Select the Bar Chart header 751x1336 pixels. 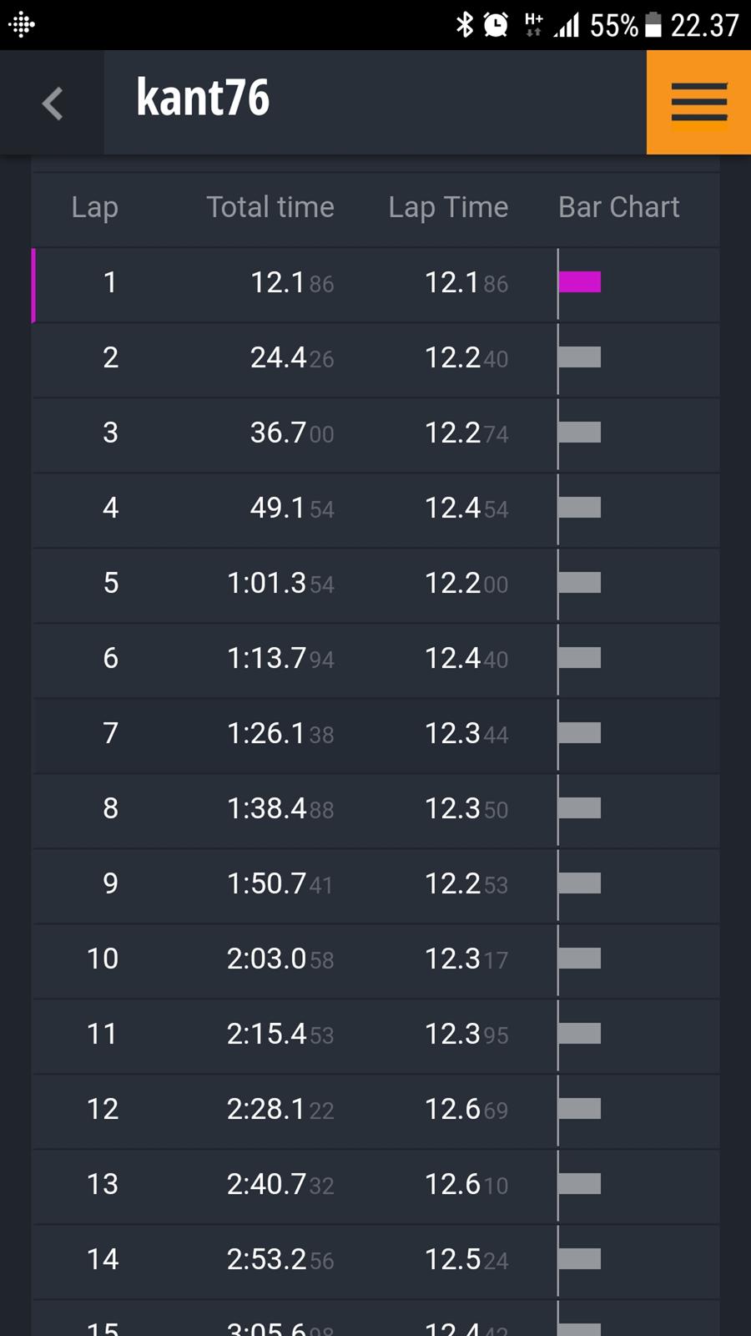click(x=618, y=207)
